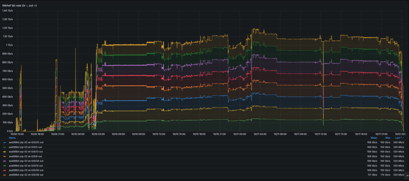Toggle series asd066d-jnp-02 et-0/0/20 out
Image resolution: width=409 pixels, height=181 pixels.
click(26, 142)
